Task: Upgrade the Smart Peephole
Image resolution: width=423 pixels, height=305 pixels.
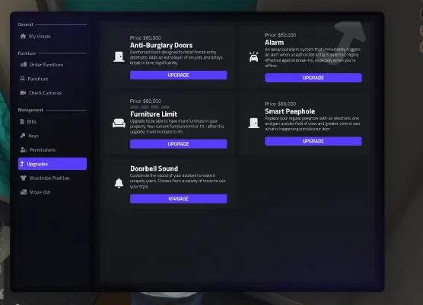Action: 313,141
